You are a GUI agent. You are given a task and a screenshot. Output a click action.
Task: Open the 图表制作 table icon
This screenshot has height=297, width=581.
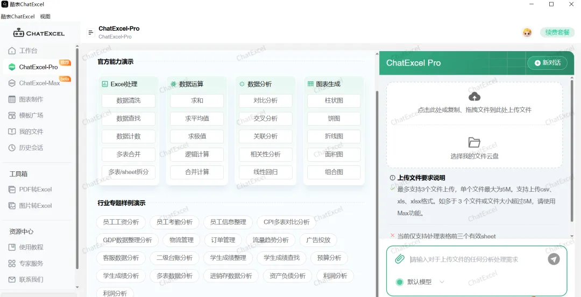coord(12,99)
